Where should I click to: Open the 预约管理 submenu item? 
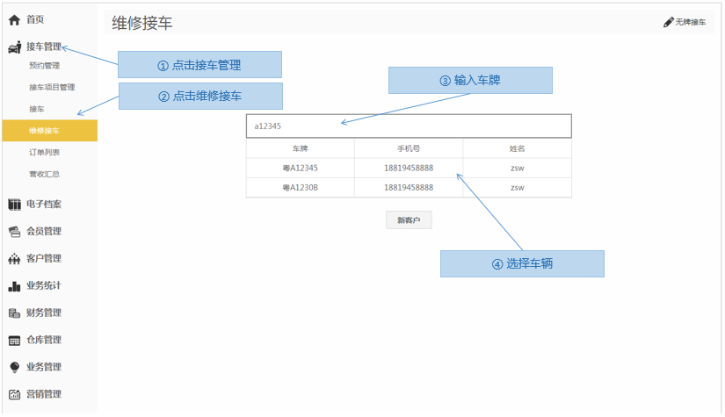click(44, 66)
